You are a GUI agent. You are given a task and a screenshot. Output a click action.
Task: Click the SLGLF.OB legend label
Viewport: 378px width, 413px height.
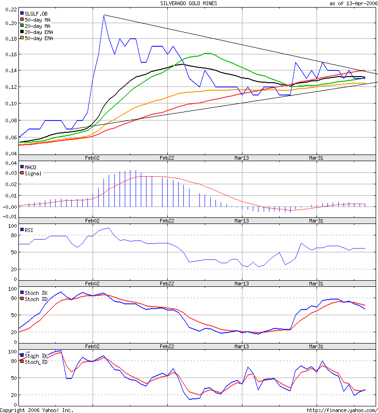[x=36, y=14]
